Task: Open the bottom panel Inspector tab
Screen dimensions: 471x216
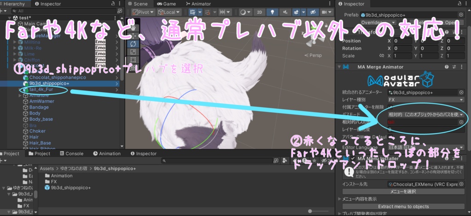Action: (x=144, y=153)
